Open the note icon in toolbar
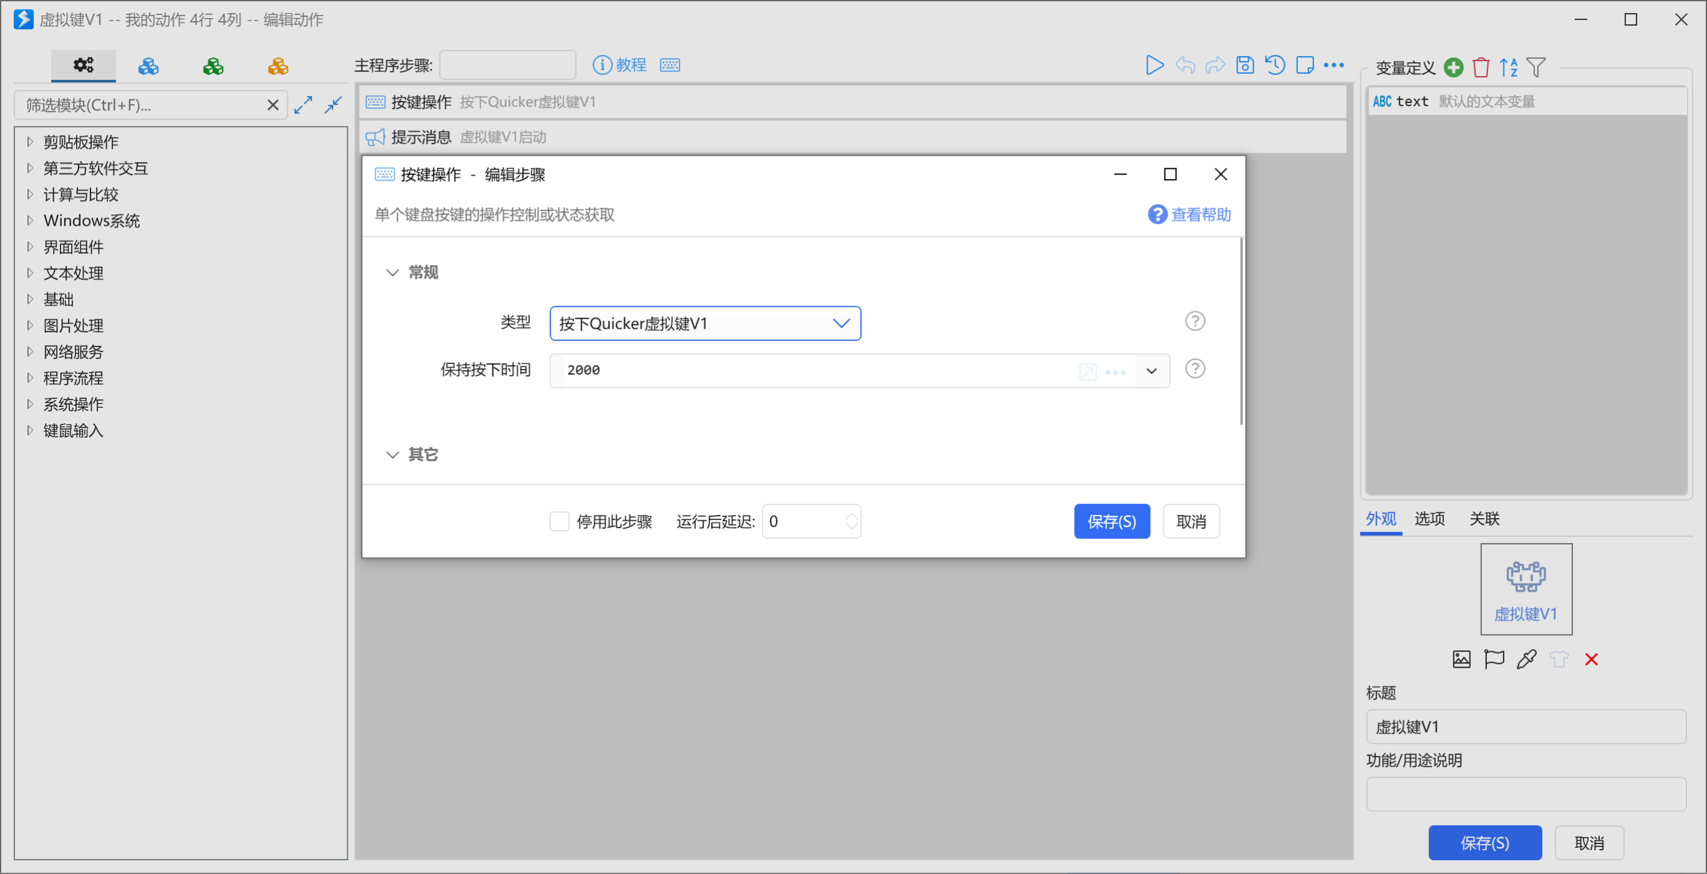1707x874 pixels. click(x=1305, y=65)
